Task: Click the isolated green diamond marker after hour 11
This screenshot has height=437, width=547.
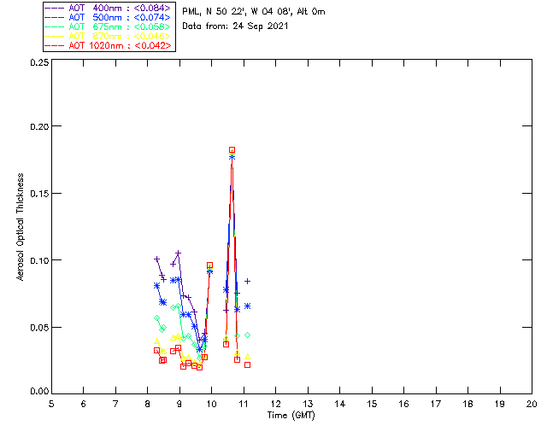Action: click(247, 335)
